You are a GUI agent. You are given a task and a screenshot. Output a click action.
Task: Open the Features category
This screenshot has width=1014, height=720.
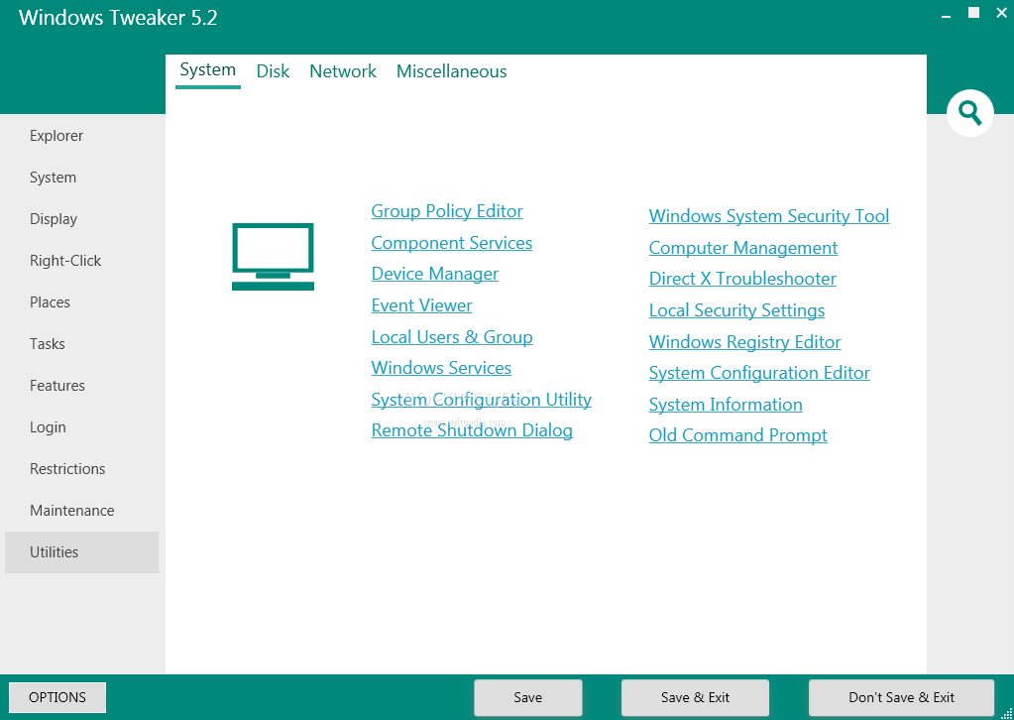tap(81, 386)
